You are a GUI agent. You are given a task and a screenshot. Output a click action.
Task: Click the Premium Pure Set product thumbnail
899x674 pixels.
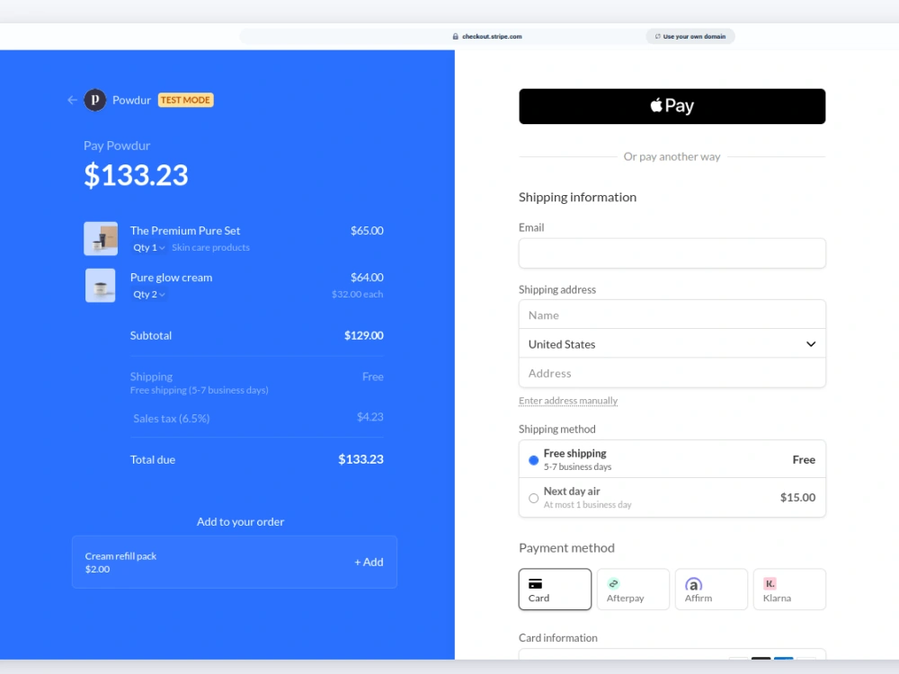tap(101, 238)
